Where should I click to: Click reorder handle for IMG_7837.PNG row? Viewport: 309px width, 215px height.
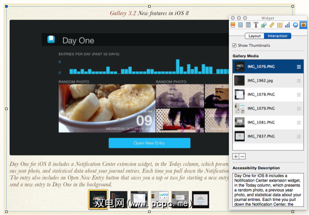pos(299,137)
